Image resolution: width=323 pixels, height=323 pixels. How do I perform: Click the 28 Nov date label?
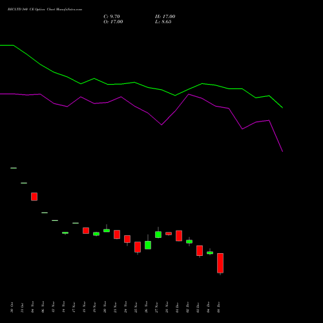[x=167, y=307]
